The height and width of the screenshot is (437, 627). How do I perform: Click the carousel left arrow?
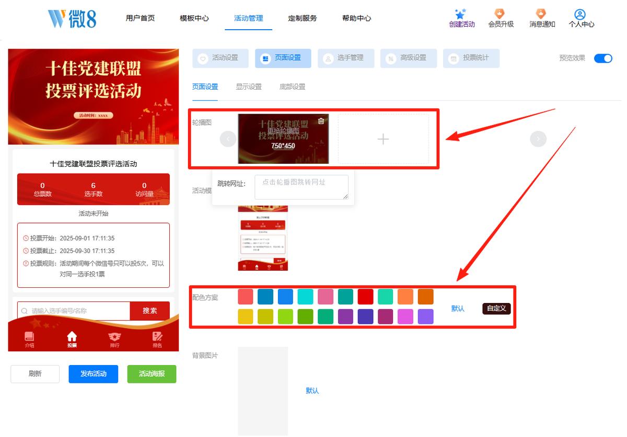coord(228,139)
